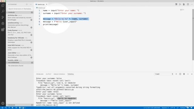This screenshot has width=194, height=109.
Task: Open the Manage gear in activity bar
Action: click(x=3, y=103)
